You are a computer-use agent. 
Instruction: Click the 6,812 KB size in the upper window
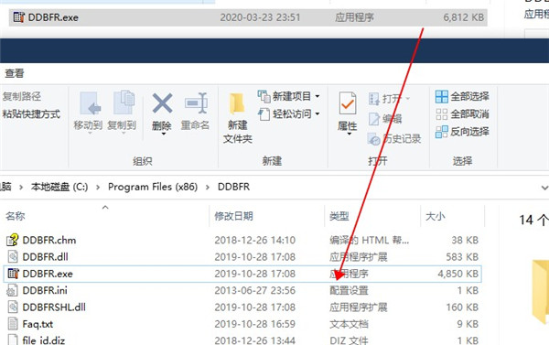[x=464, y=17]
